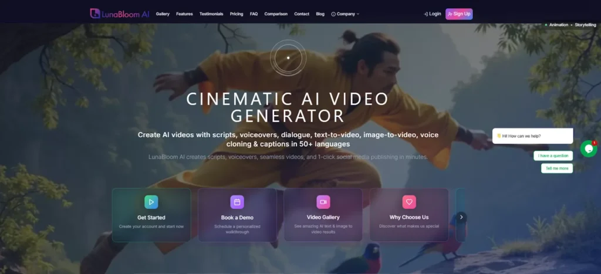Go to Features section
The image size is (601, 274).
click(x=184, y=14)
